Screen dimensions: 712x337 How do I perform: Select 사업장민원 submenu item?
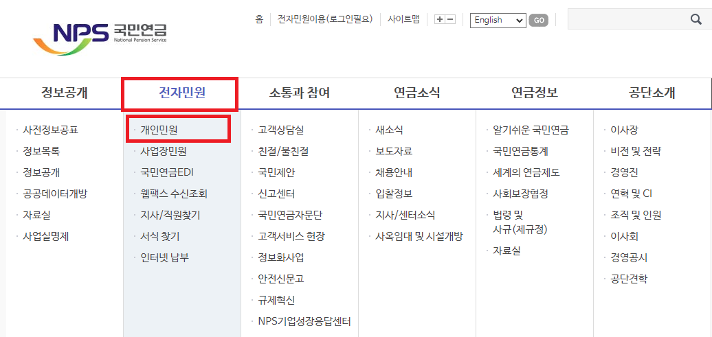(164, 152)
